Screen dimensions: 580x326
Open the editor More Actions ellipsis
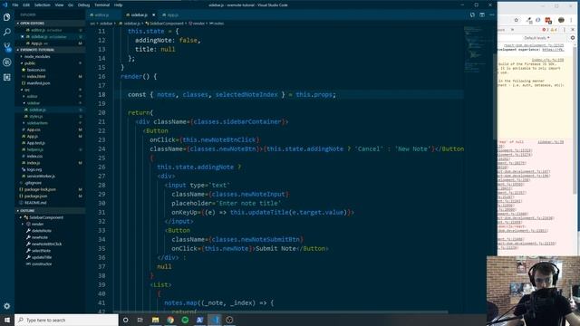tap(491, 14)
